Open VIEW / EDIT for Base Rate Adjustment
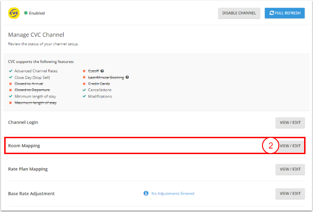The height and width of the screenshot is (212, 313). [x=290, y=193]
